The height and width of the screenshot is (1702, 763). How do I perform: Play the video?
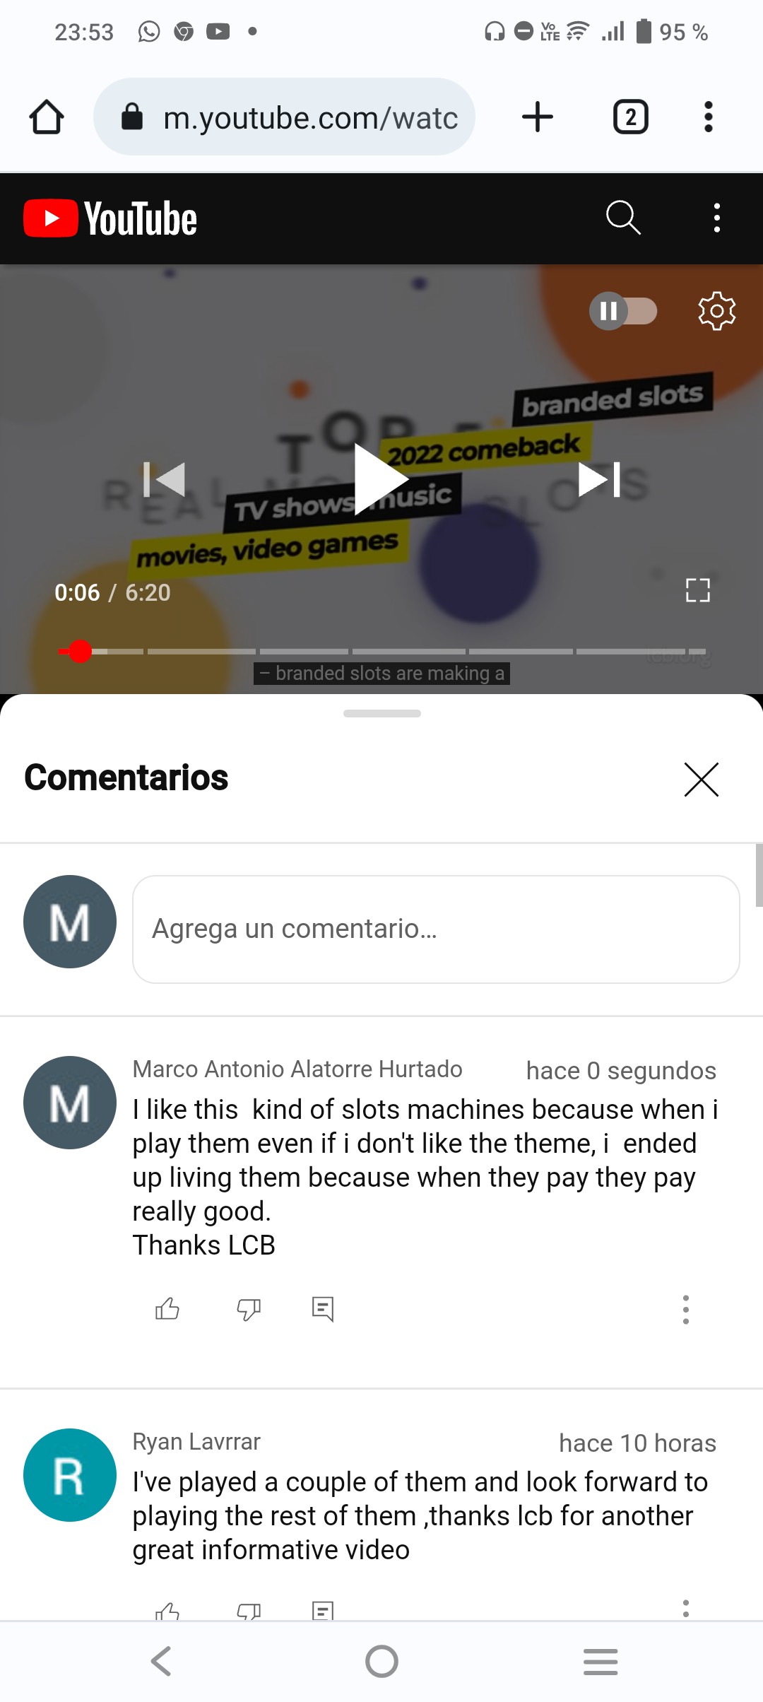tap(381, 479)
